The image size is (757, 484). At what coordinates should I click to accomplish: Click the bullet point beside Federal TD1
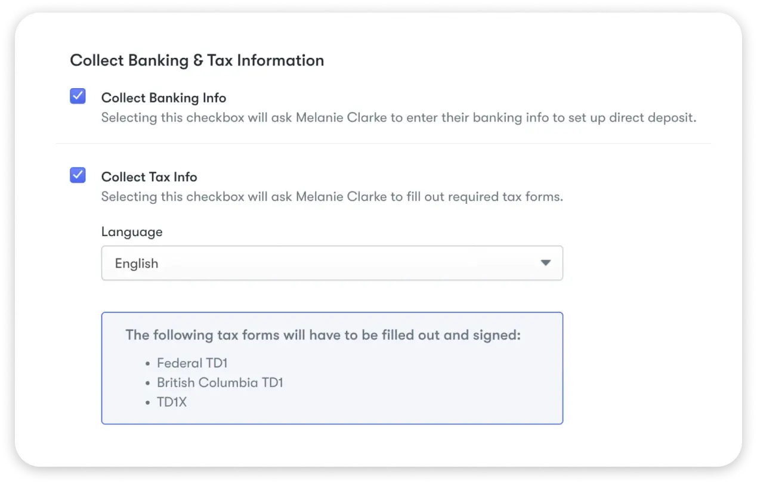147,364
